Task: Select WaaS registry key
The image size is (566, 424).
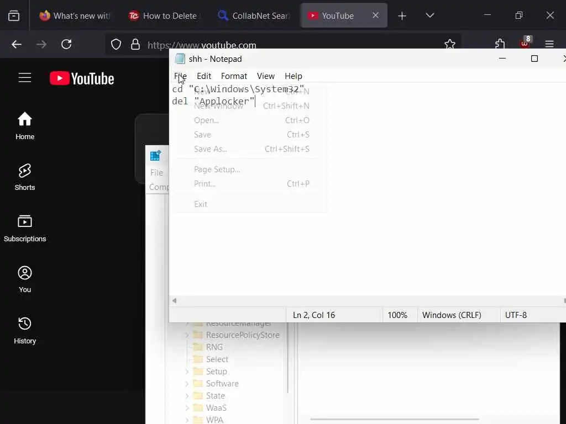Action: pyautogui.click(x=216, y=408)
